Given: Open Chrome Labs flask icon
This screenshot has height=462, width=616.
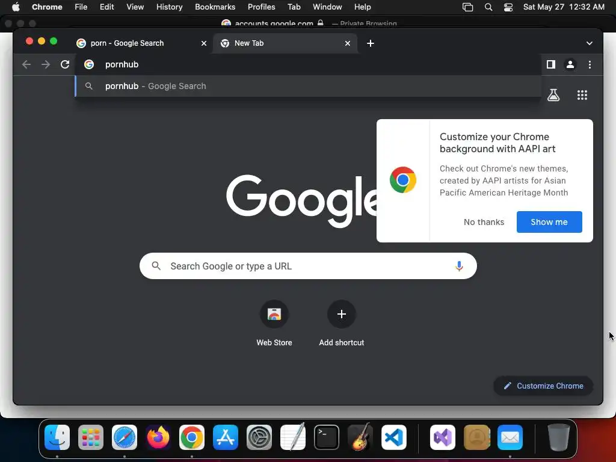Looking at the screenshot, I should point(553,94).
